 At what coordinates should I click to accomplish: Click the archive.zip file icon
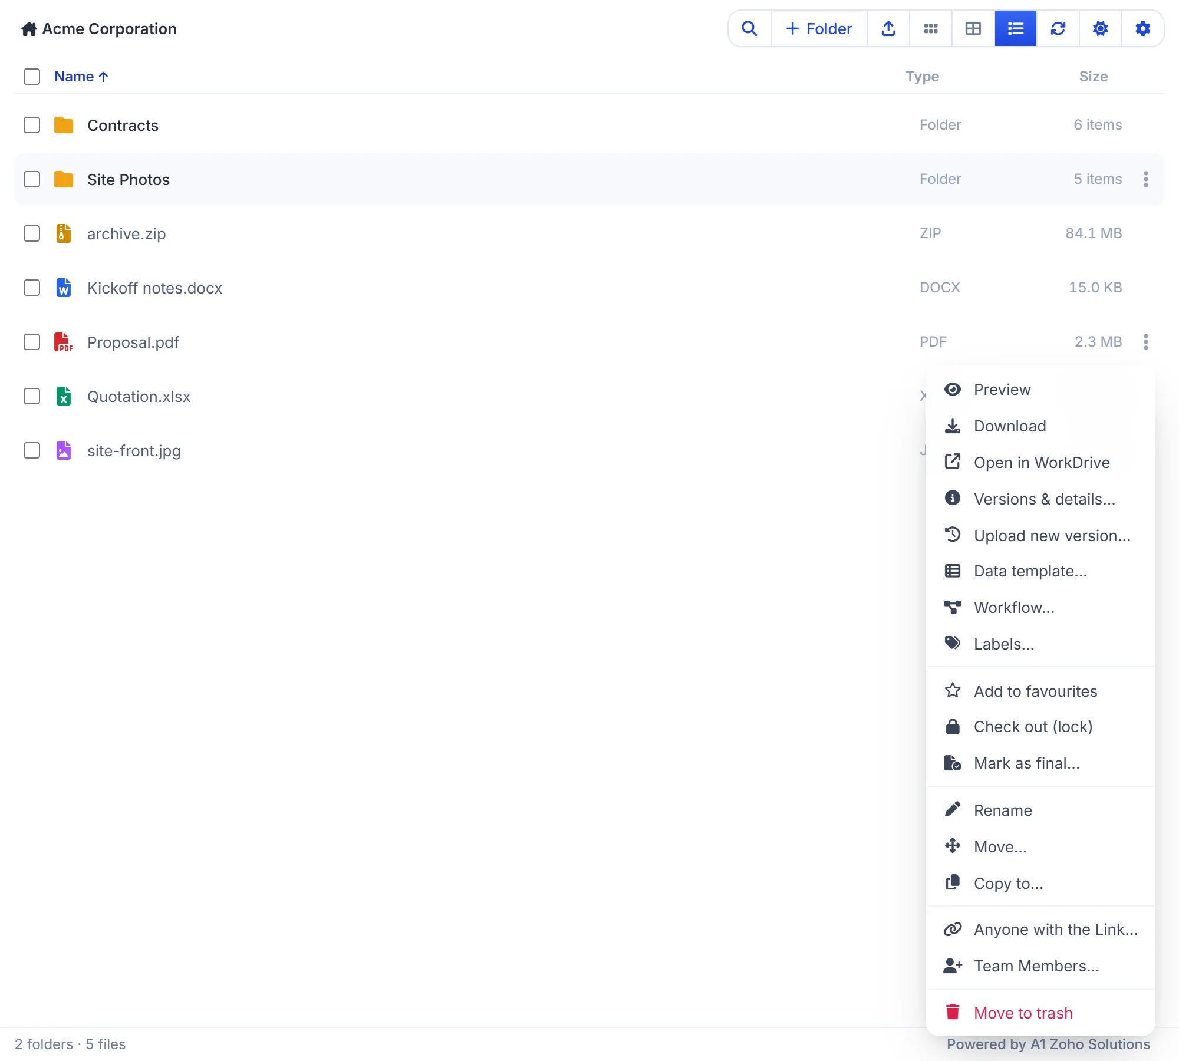64,233
